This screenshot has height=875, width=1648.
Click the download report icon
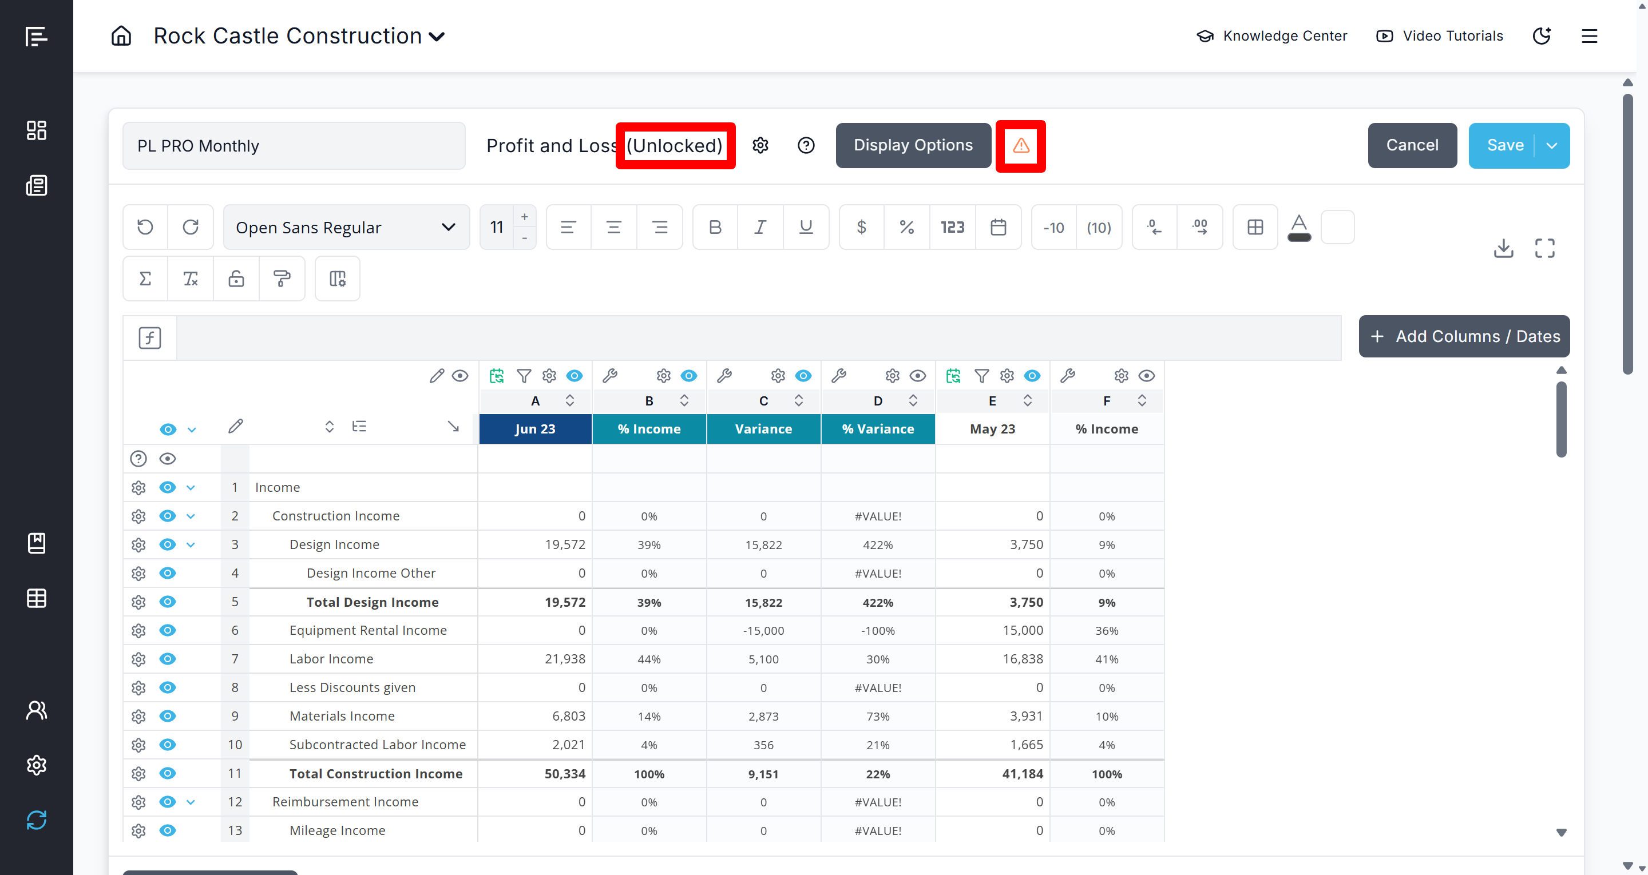pos(1503,248)
